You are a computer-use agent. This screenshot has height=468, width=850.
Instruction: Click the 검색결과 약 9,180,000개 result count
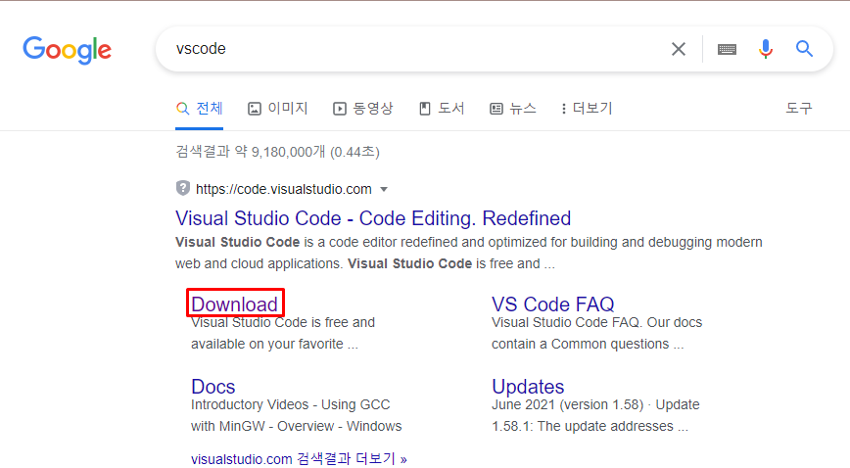coord(277,152)
